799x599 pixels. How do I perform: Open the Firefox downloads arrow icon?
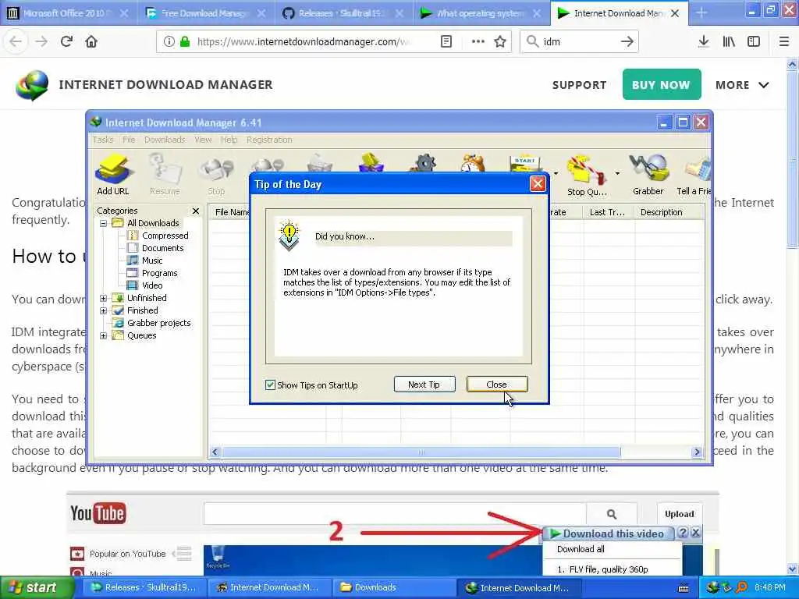(x=704, y=42)
